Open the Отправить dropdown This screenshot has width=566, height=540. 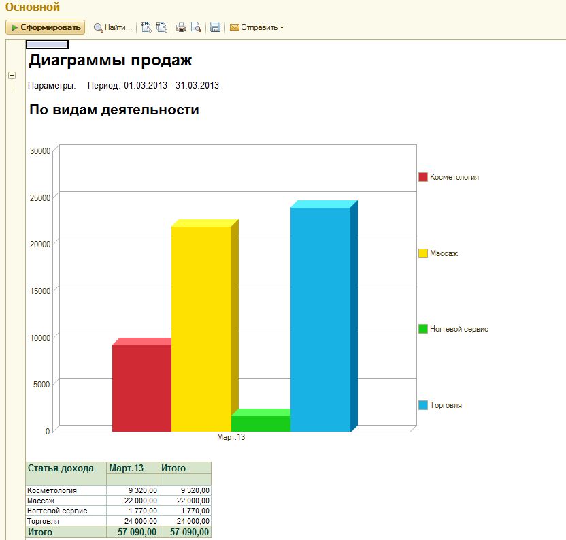(x=256, y=27)
